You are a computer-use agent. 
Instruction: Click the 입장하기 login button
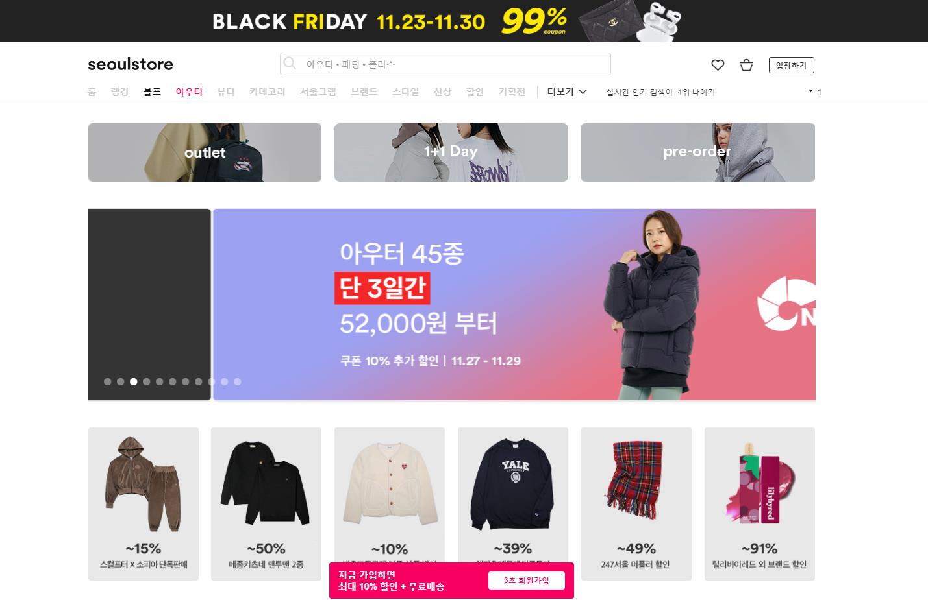click(791, 65)
